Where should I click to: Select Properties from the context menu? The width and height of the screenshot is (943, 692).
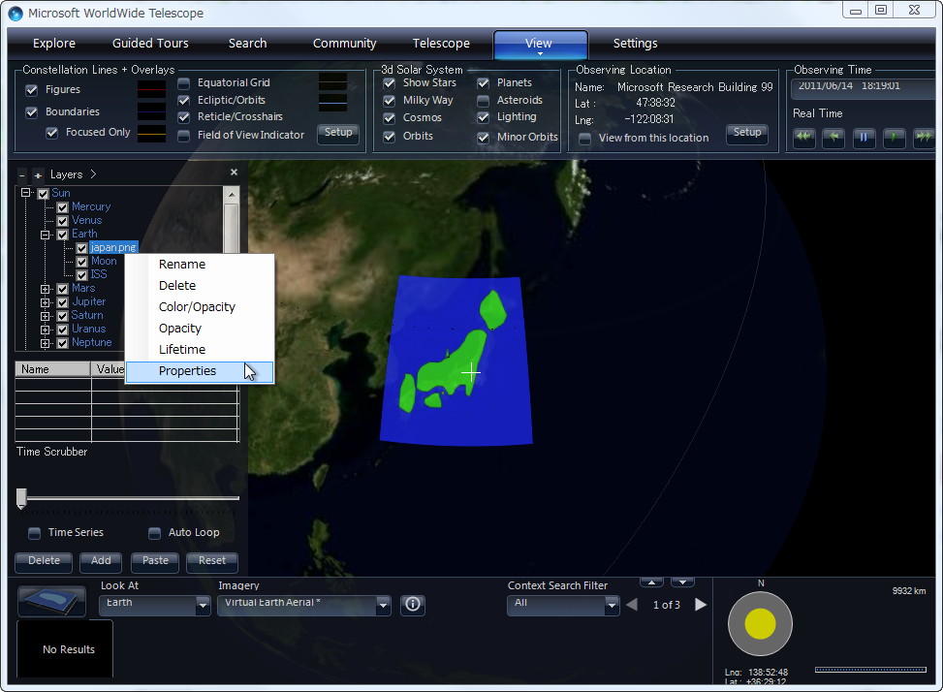tap(187, 370)
